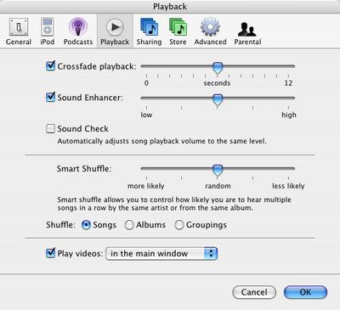340x310 pixels.
Task: Open the green Store preferences icon
Action: coord(178,27)
